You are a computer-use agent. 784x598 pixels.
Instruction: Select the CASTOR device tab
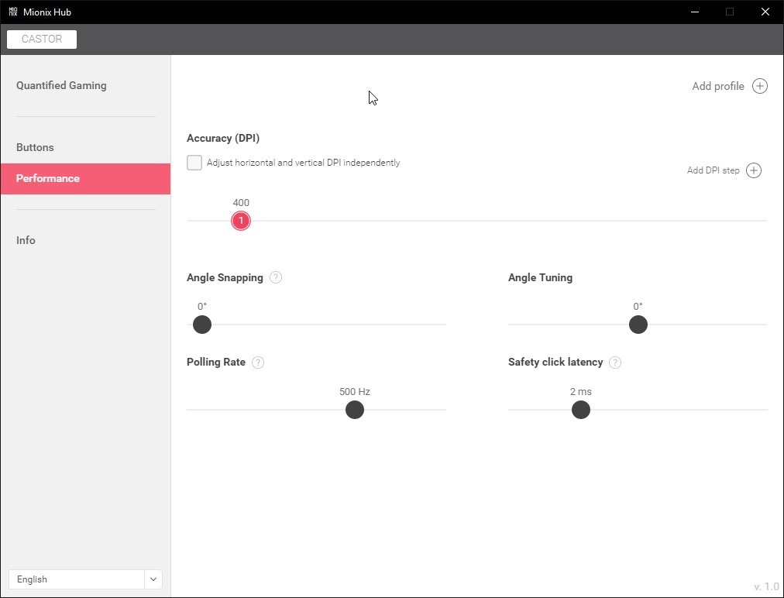(x=42, y=39)
